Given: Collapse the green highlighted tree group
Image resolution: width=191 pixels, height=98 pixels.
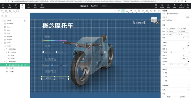Looking at the screenshot, I should pos(5,65).
